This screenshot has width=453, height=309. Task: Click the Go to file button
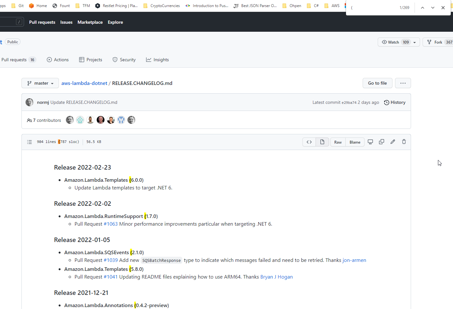point(377,83)
